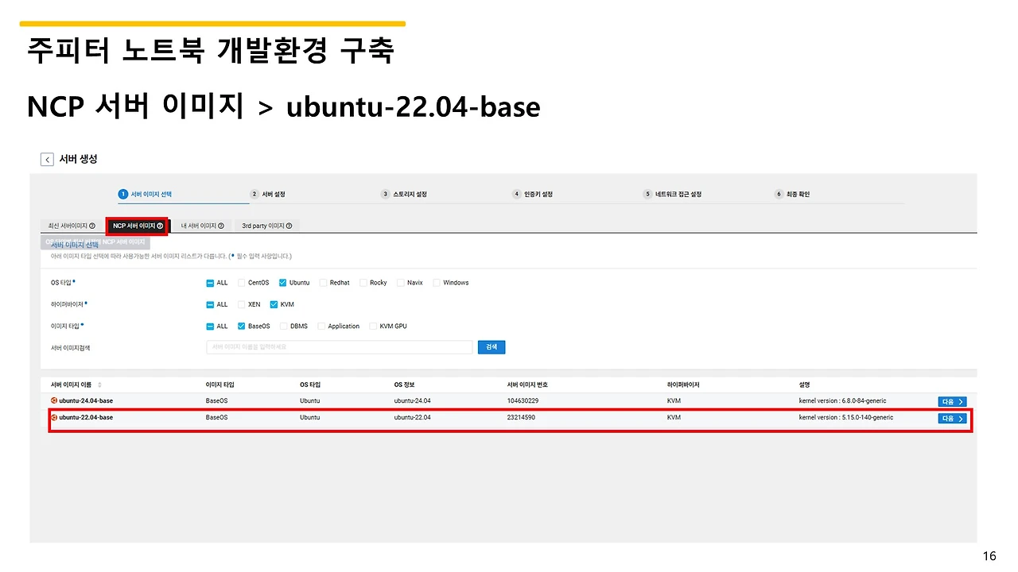
Task: Select the NCP 서버 이미지 tab
Action: (138, 226)
